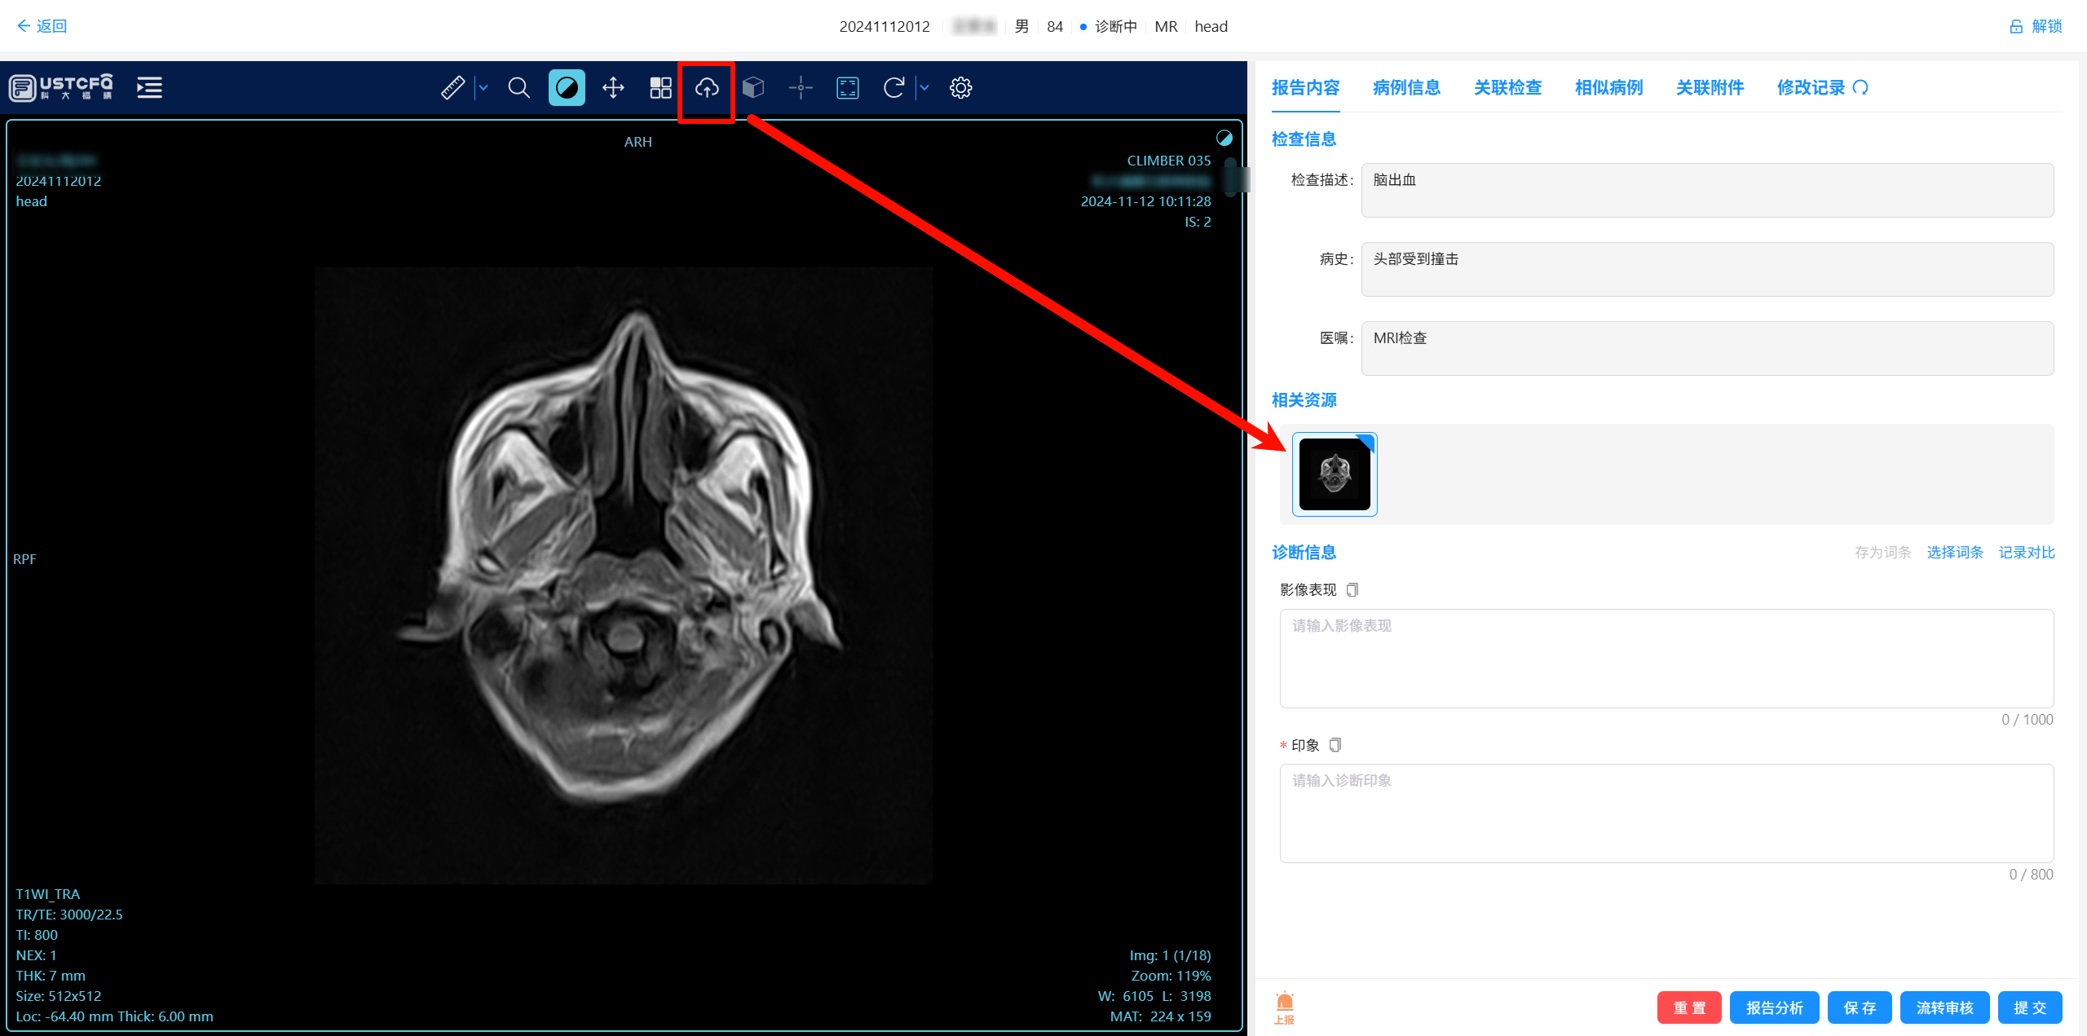The height and width of the screenshot is (1036, 2087).
Task: Open the viewer settings gear
Action: coord(960,87)
